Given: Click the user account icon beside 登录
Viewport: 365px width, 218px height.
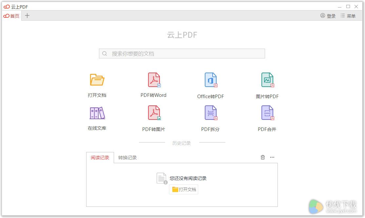Looking at the screenshot, I should coord(323,16).
